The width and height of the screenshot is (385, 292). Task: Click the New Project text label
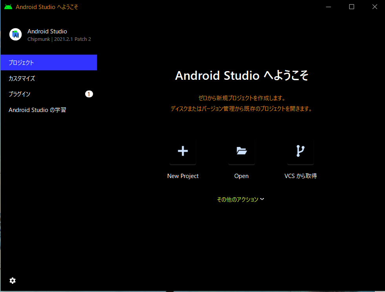[x=183, y=176]
